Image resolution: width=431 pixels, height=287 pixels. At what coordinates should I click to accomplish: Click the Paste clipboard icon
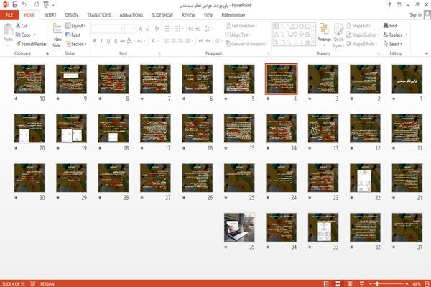point(8,29)
